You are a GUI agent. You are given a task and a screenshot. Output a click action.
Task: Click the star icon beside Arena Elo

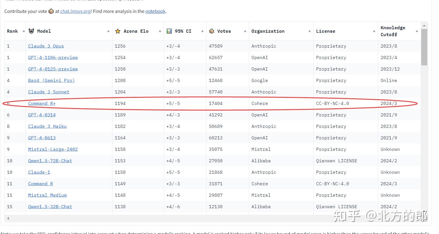click(118, 31)
